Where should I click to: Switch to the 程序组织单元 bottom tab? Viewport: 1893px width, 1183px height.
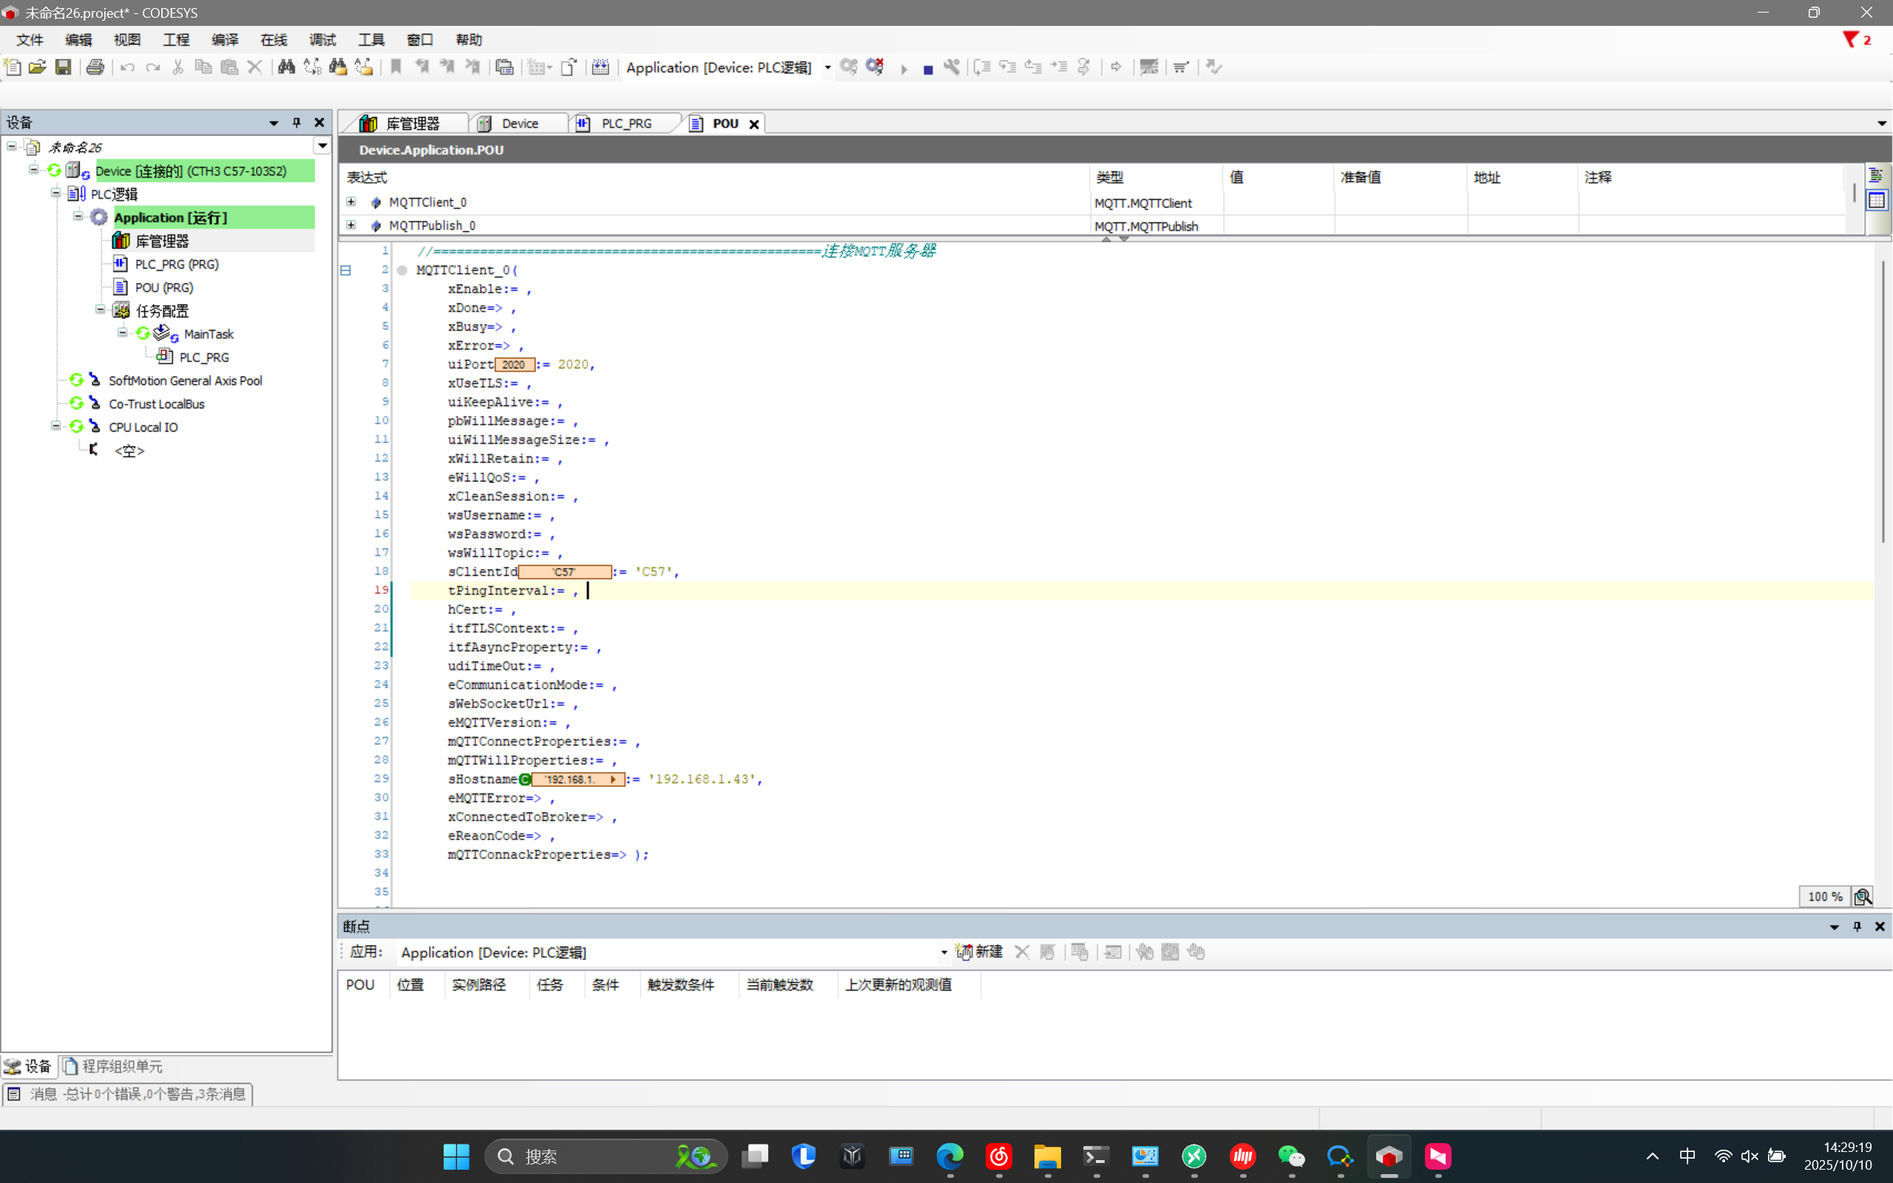[113, 1066]
